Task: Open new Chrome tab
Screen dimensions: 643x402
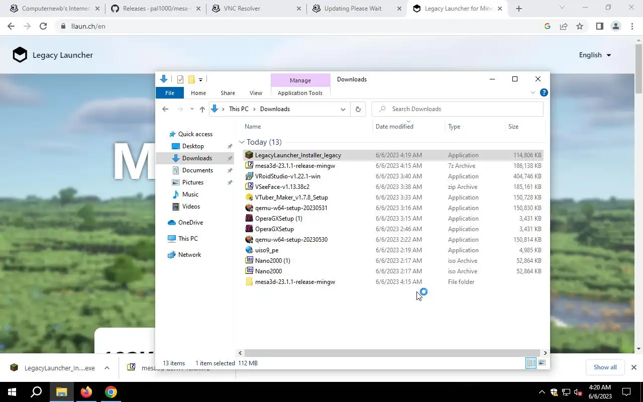Action: (519, 9)
